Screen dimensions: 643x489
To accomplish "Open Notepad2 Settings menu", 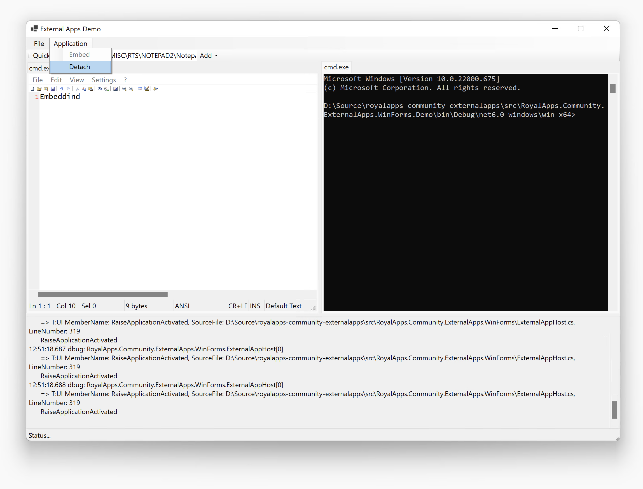I will coord(104,80).
